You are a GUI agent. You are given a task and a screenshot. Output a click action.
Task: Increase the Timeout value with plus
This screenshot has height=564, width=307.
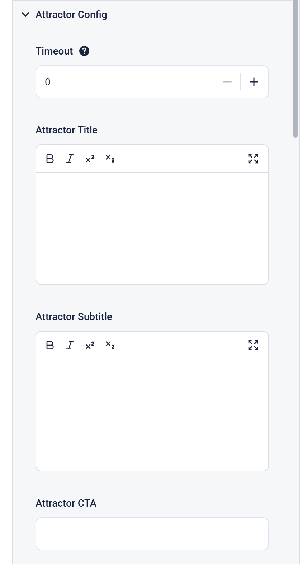[254, 82]
